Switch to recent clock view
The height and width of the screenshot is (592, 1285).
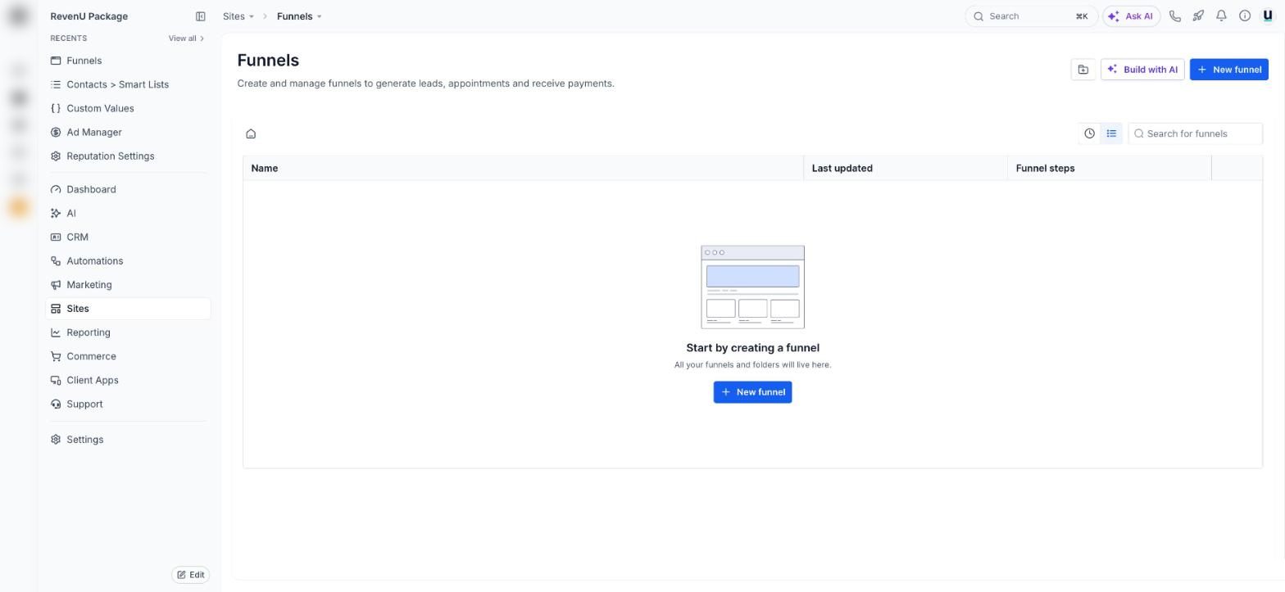(1089, 133)
